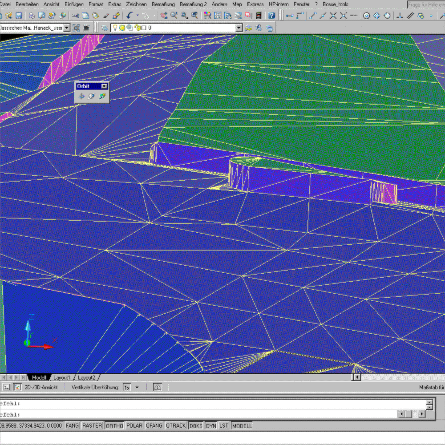Toggle ORTHO mode in status bar

click(x=114, y=426)
